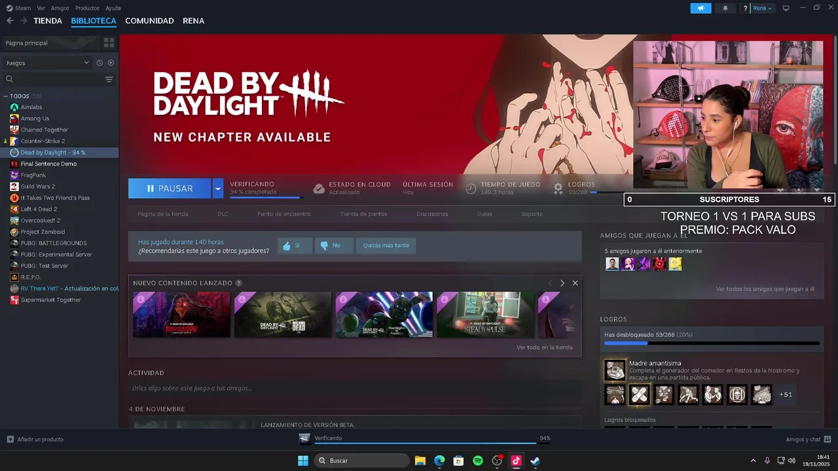Expand the arrow next to PAUSAR
838x471 pixels.
point(217,188)
